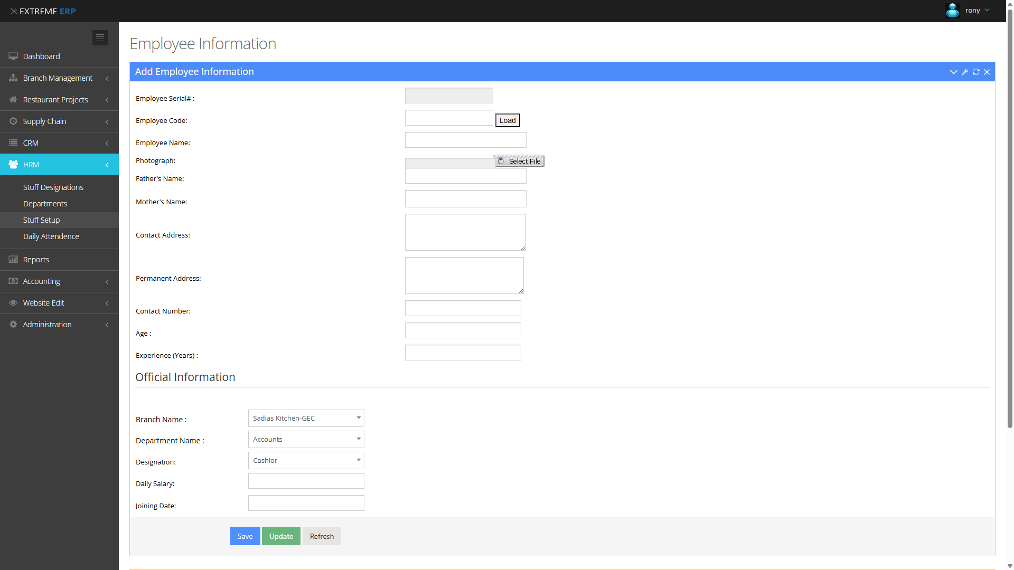This screenshot has width=1014, height=570.
Task: Click the Extreme ERP logo icon
Action: point(14,11)
